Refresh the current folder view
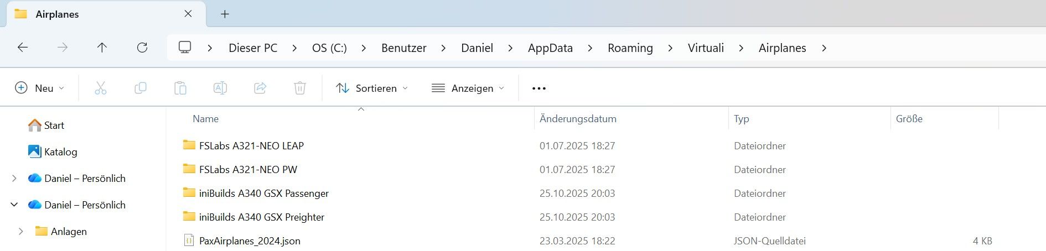Screen dimensions: 1046x251 pos(142,48)
